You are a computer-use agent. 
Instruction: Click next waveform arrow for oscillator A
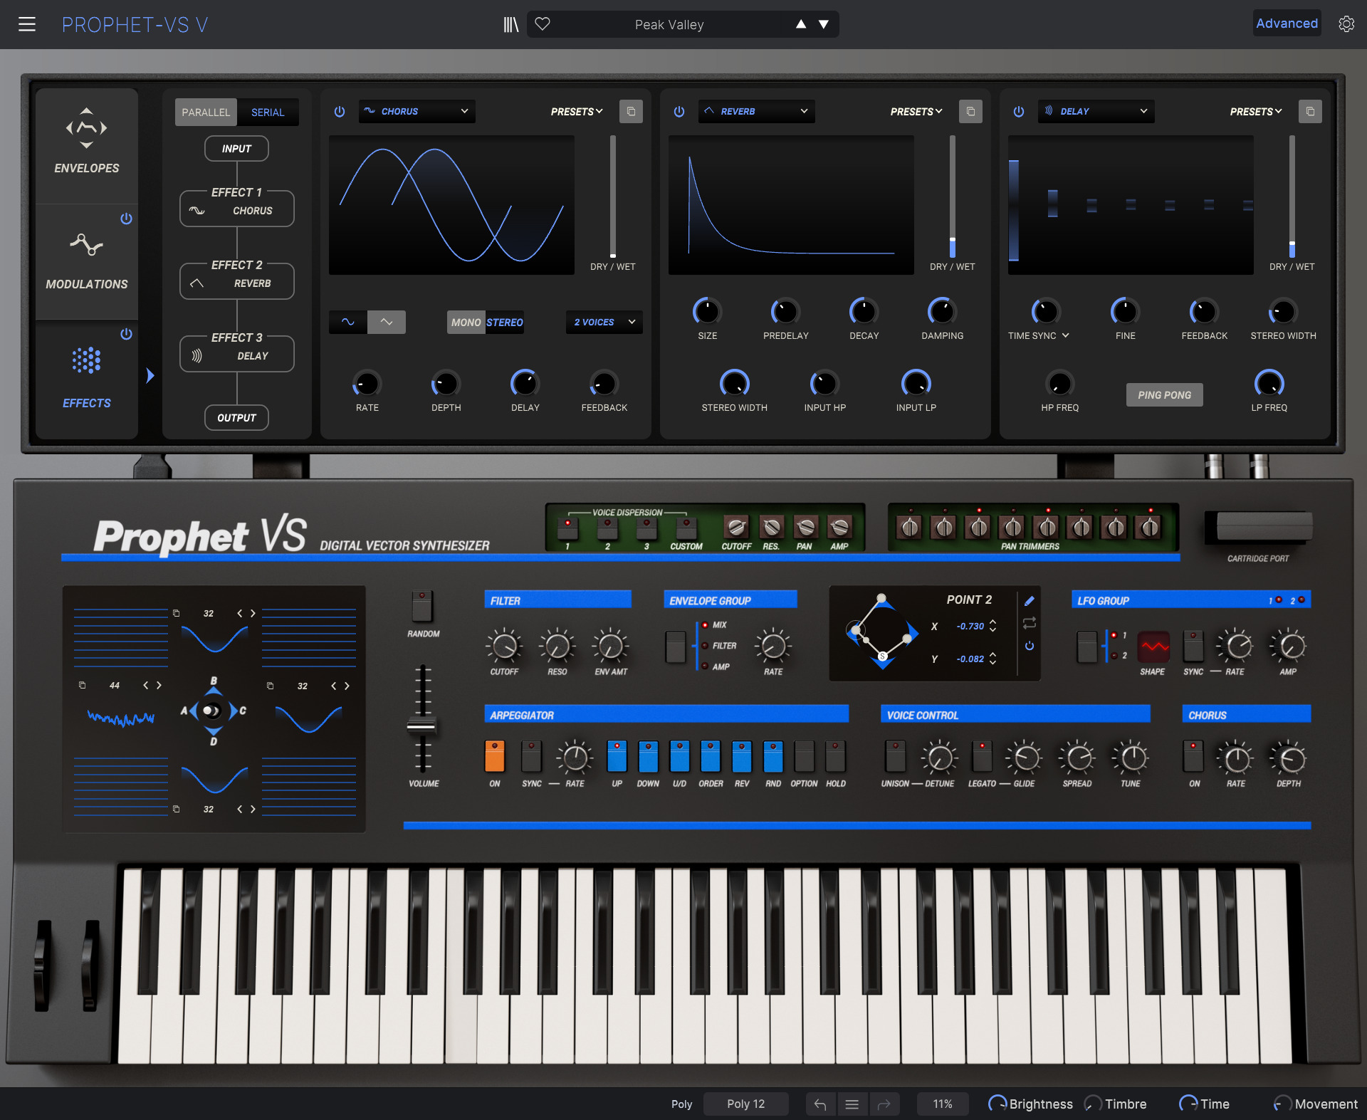tap(159, 686)
